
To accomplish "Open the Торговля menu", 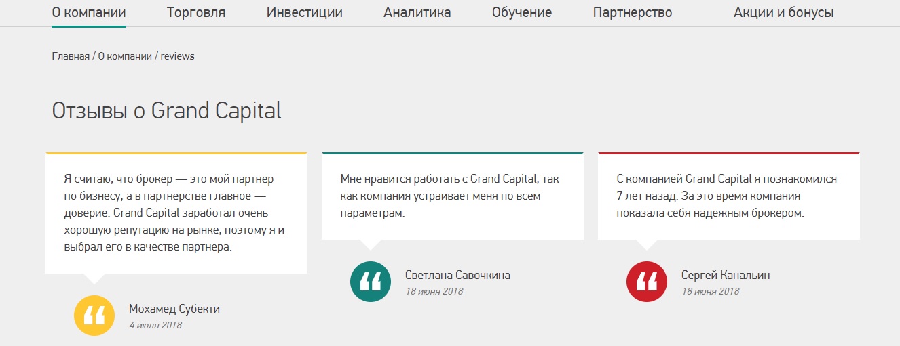I will point(196,12).
